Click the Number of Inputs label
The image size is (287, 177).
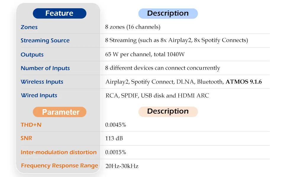point(45,68)
